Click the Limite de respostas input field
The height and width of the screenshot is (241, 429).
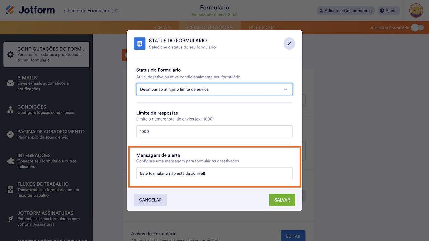214,131
